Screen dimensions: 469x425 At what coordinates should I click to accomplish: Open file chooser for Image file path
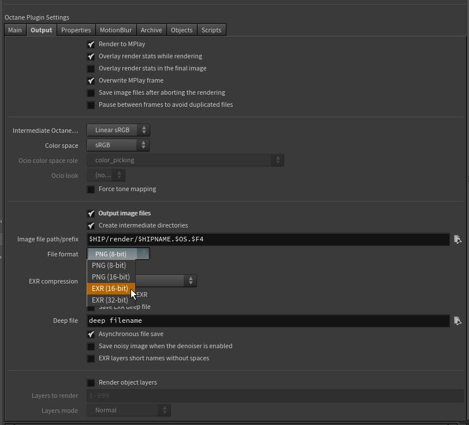(457, 239)
